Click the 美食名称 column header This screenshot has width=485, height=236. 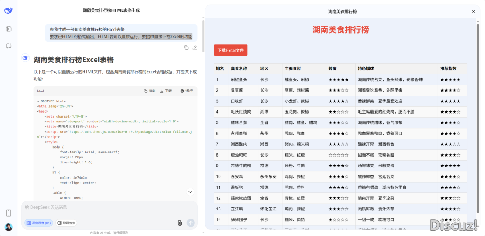pyautogui.click(x=243, y=69)
